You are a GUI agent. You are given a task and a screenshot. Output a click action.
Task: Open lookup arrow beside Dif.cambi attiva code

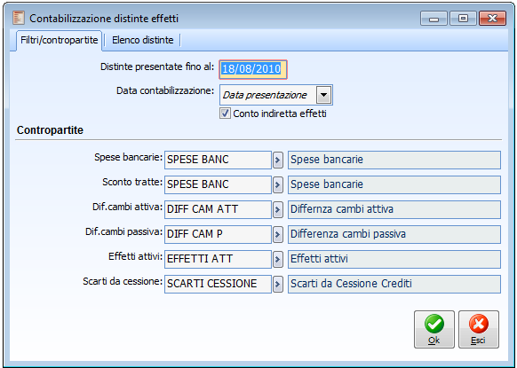coord(278,209)
